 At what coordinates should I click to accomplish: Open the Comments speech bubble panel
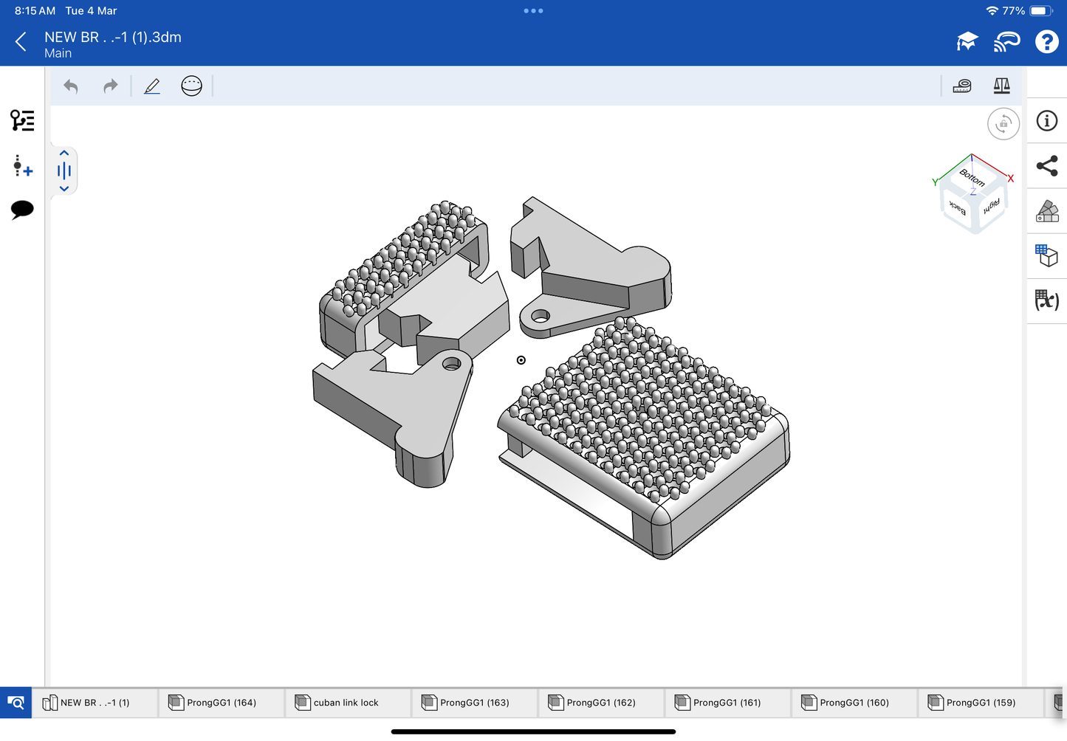pos(22,210)
